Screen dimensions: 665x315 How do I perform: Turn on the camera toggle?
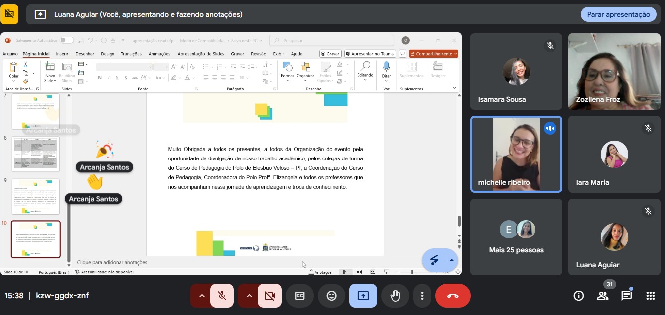(x=270, y=296)
